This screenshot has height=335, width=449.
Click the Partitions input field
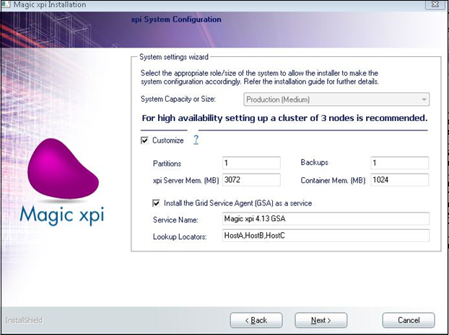click(x=251, y=163)
